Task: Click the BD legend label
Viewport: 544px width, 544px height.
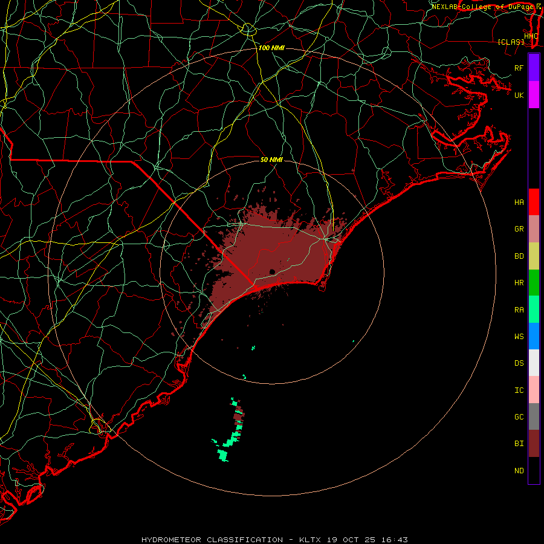Action: [x=519, y=256]
